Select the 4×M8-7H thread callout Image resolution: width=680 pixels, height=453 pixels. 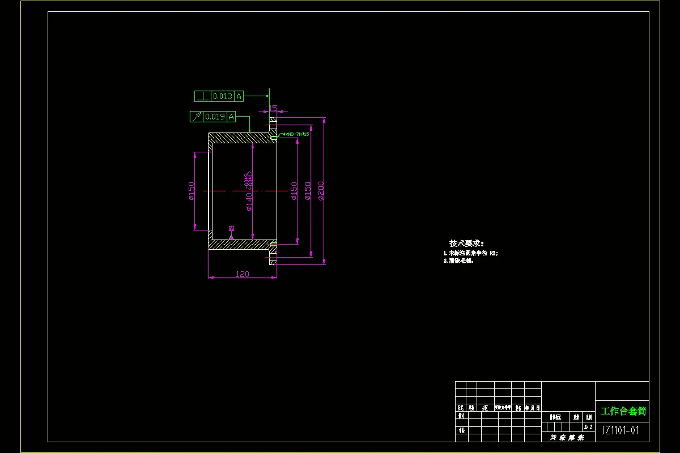tap(295, 134)
